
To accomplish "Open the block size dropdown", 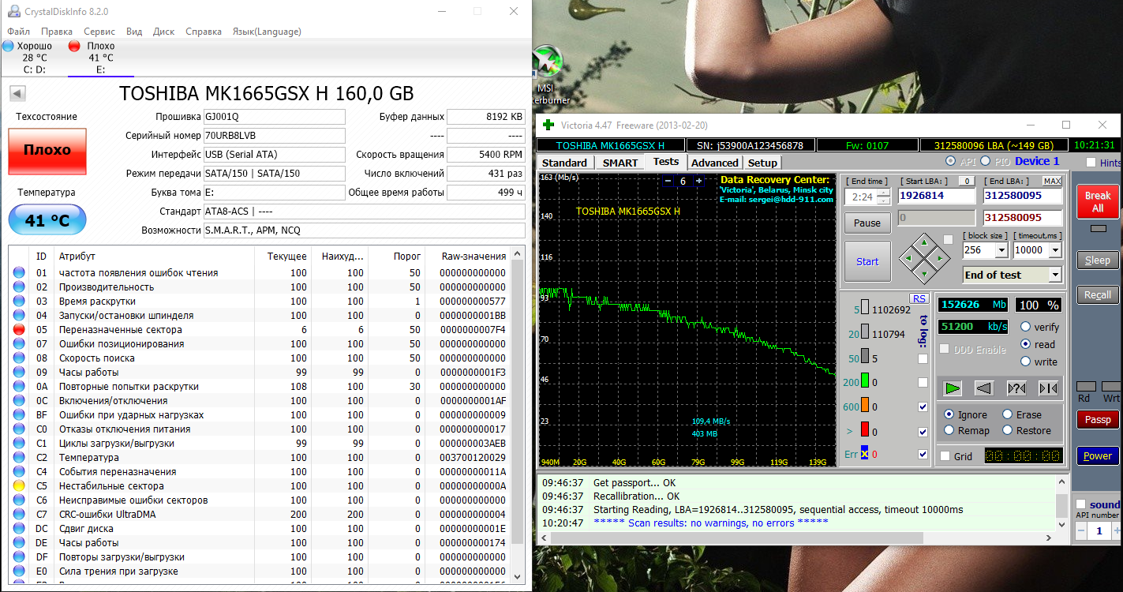I will 1001,250.
